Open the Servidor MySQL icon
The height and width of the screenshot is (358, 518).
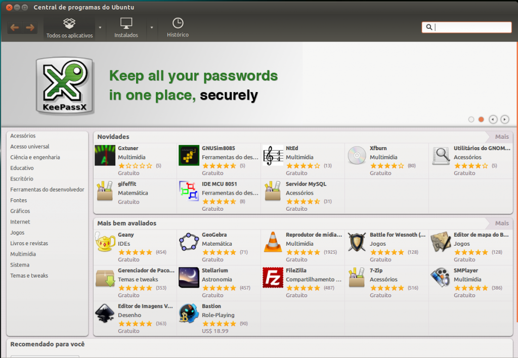pyautogui.click(x=273, y=191)
